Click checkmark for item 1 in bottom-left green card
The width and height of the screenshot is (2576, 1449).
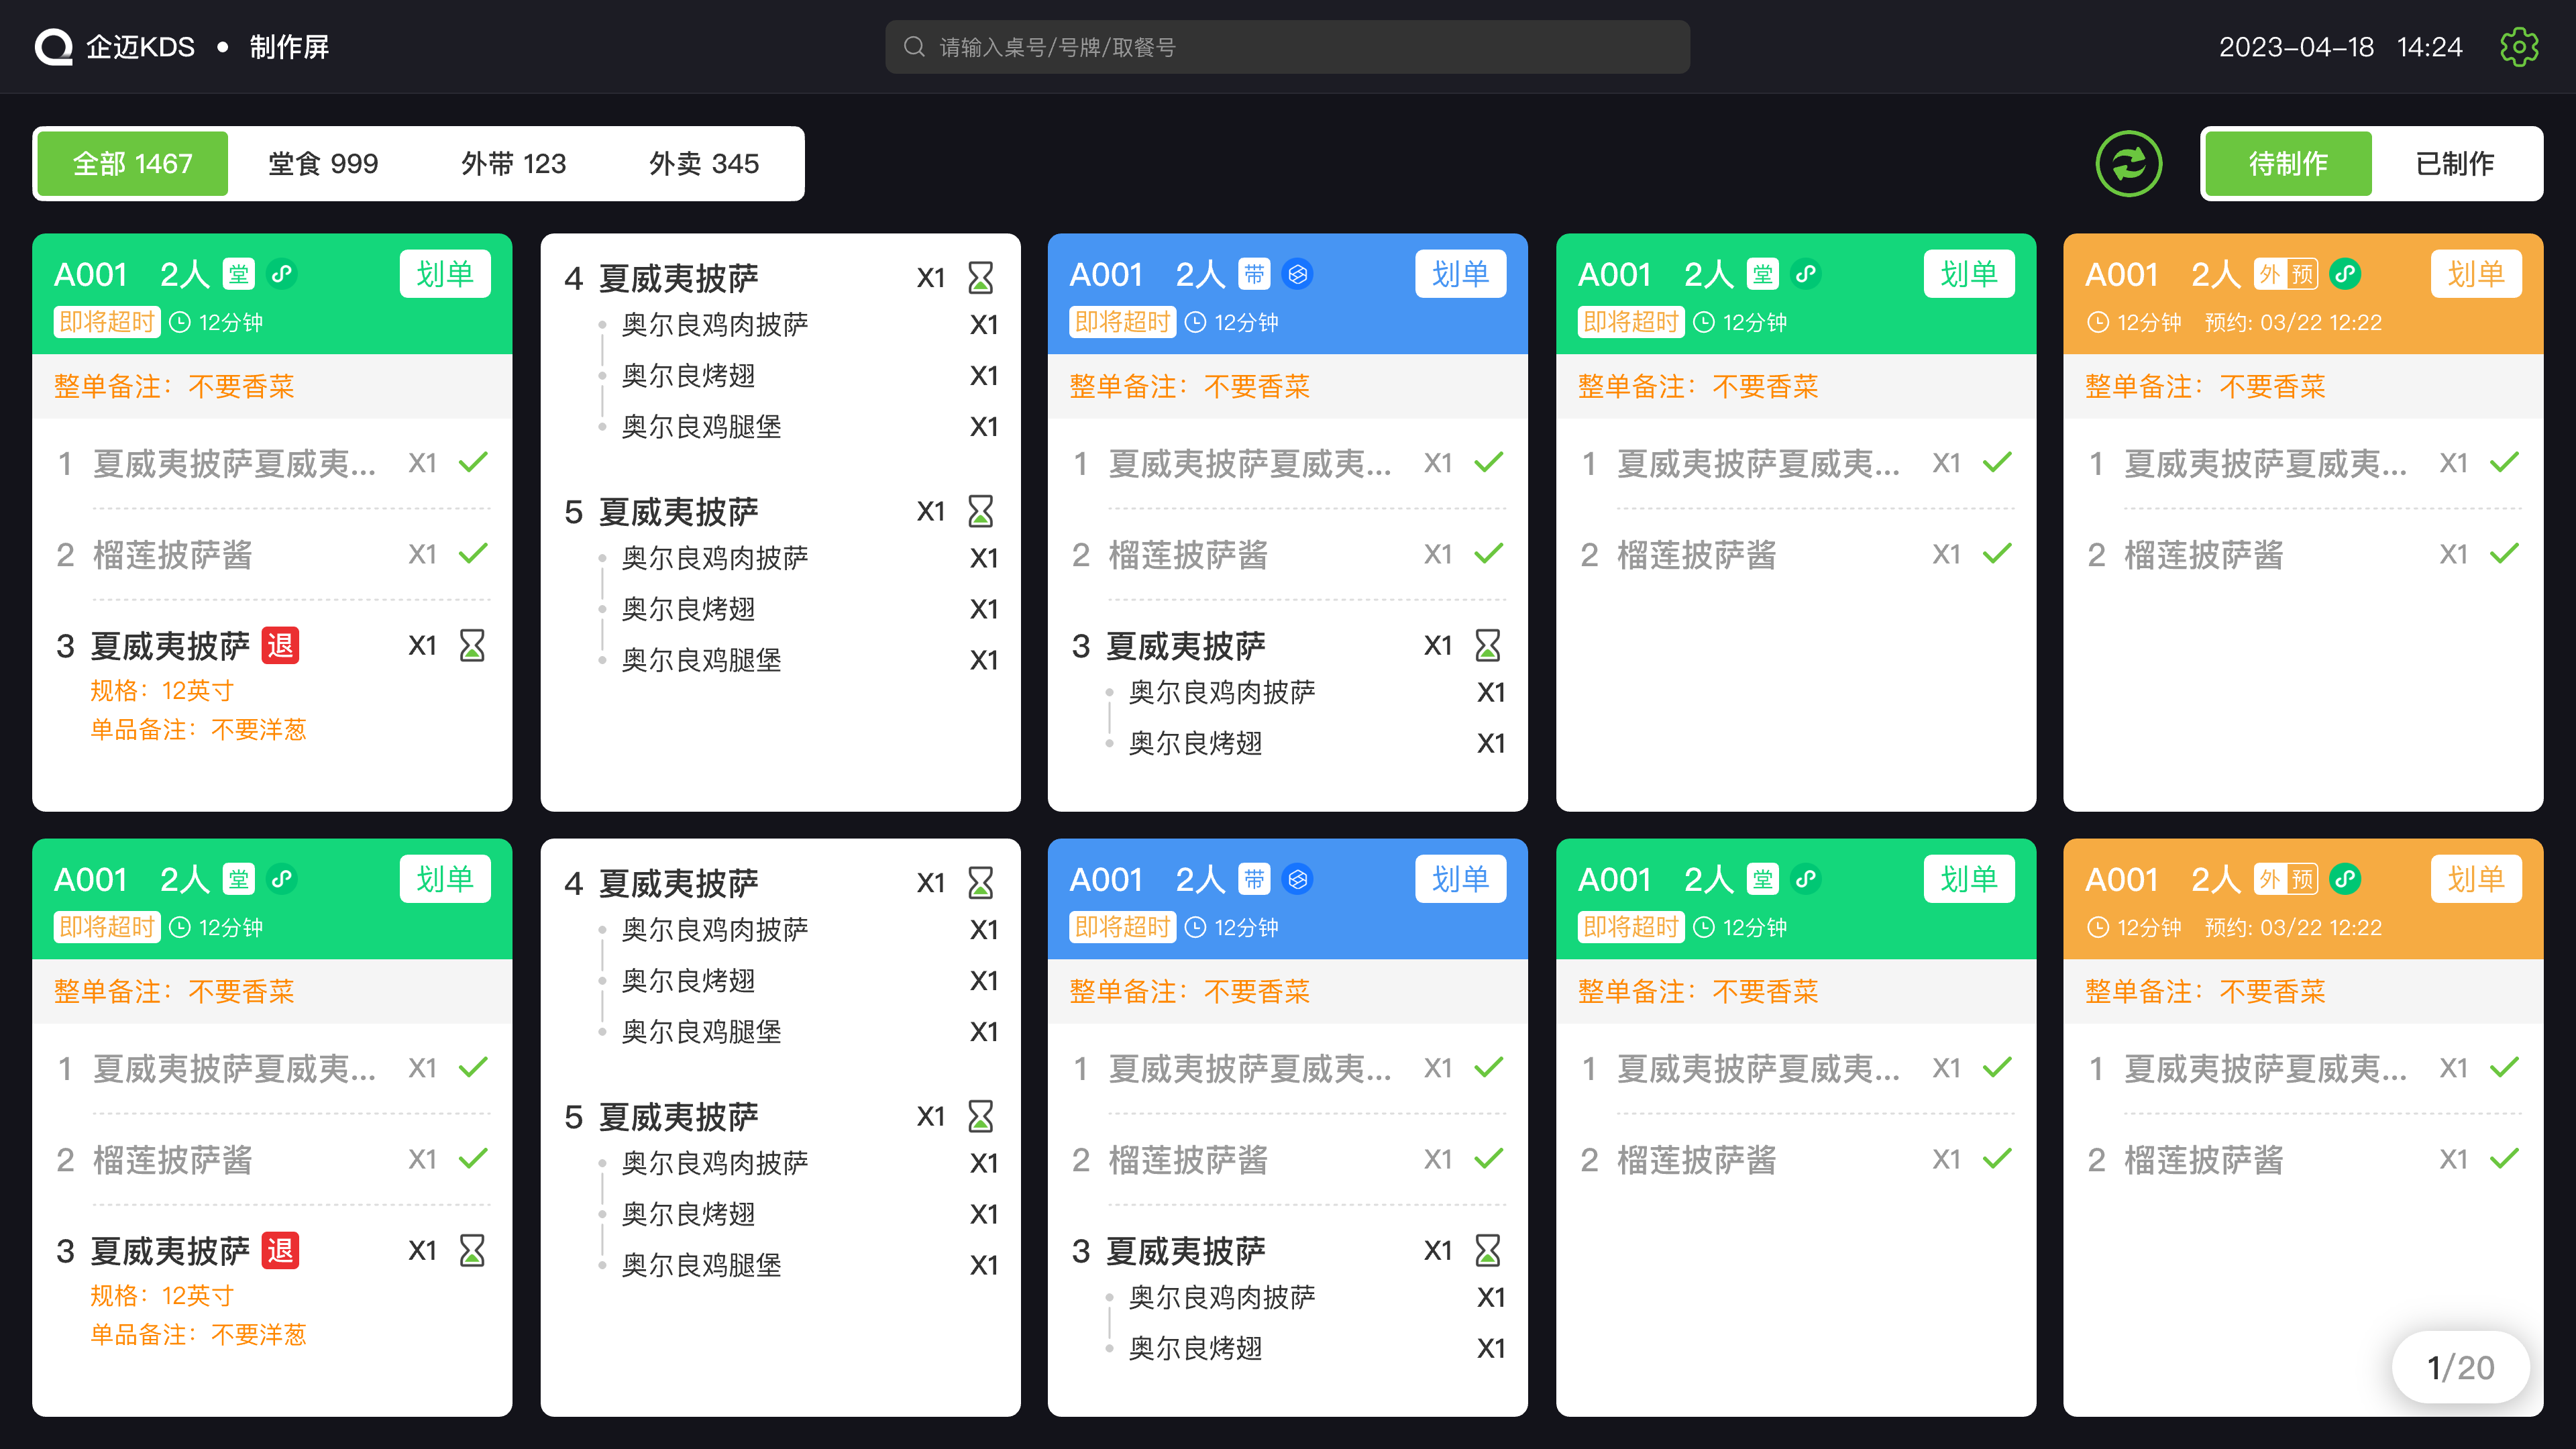[x=473, y=1067]
